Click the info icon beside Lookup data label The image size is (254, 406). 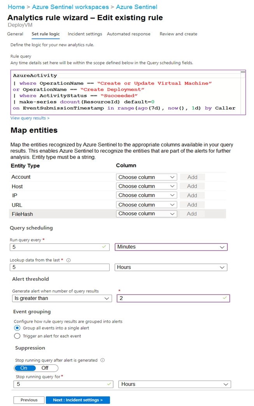click(x=68, y=260)
